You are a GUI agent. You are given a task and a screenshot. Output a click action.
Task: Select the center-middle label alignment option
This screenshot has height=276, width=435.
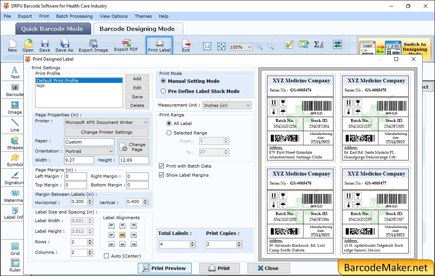pyautogui.click(x=122, y=235)
